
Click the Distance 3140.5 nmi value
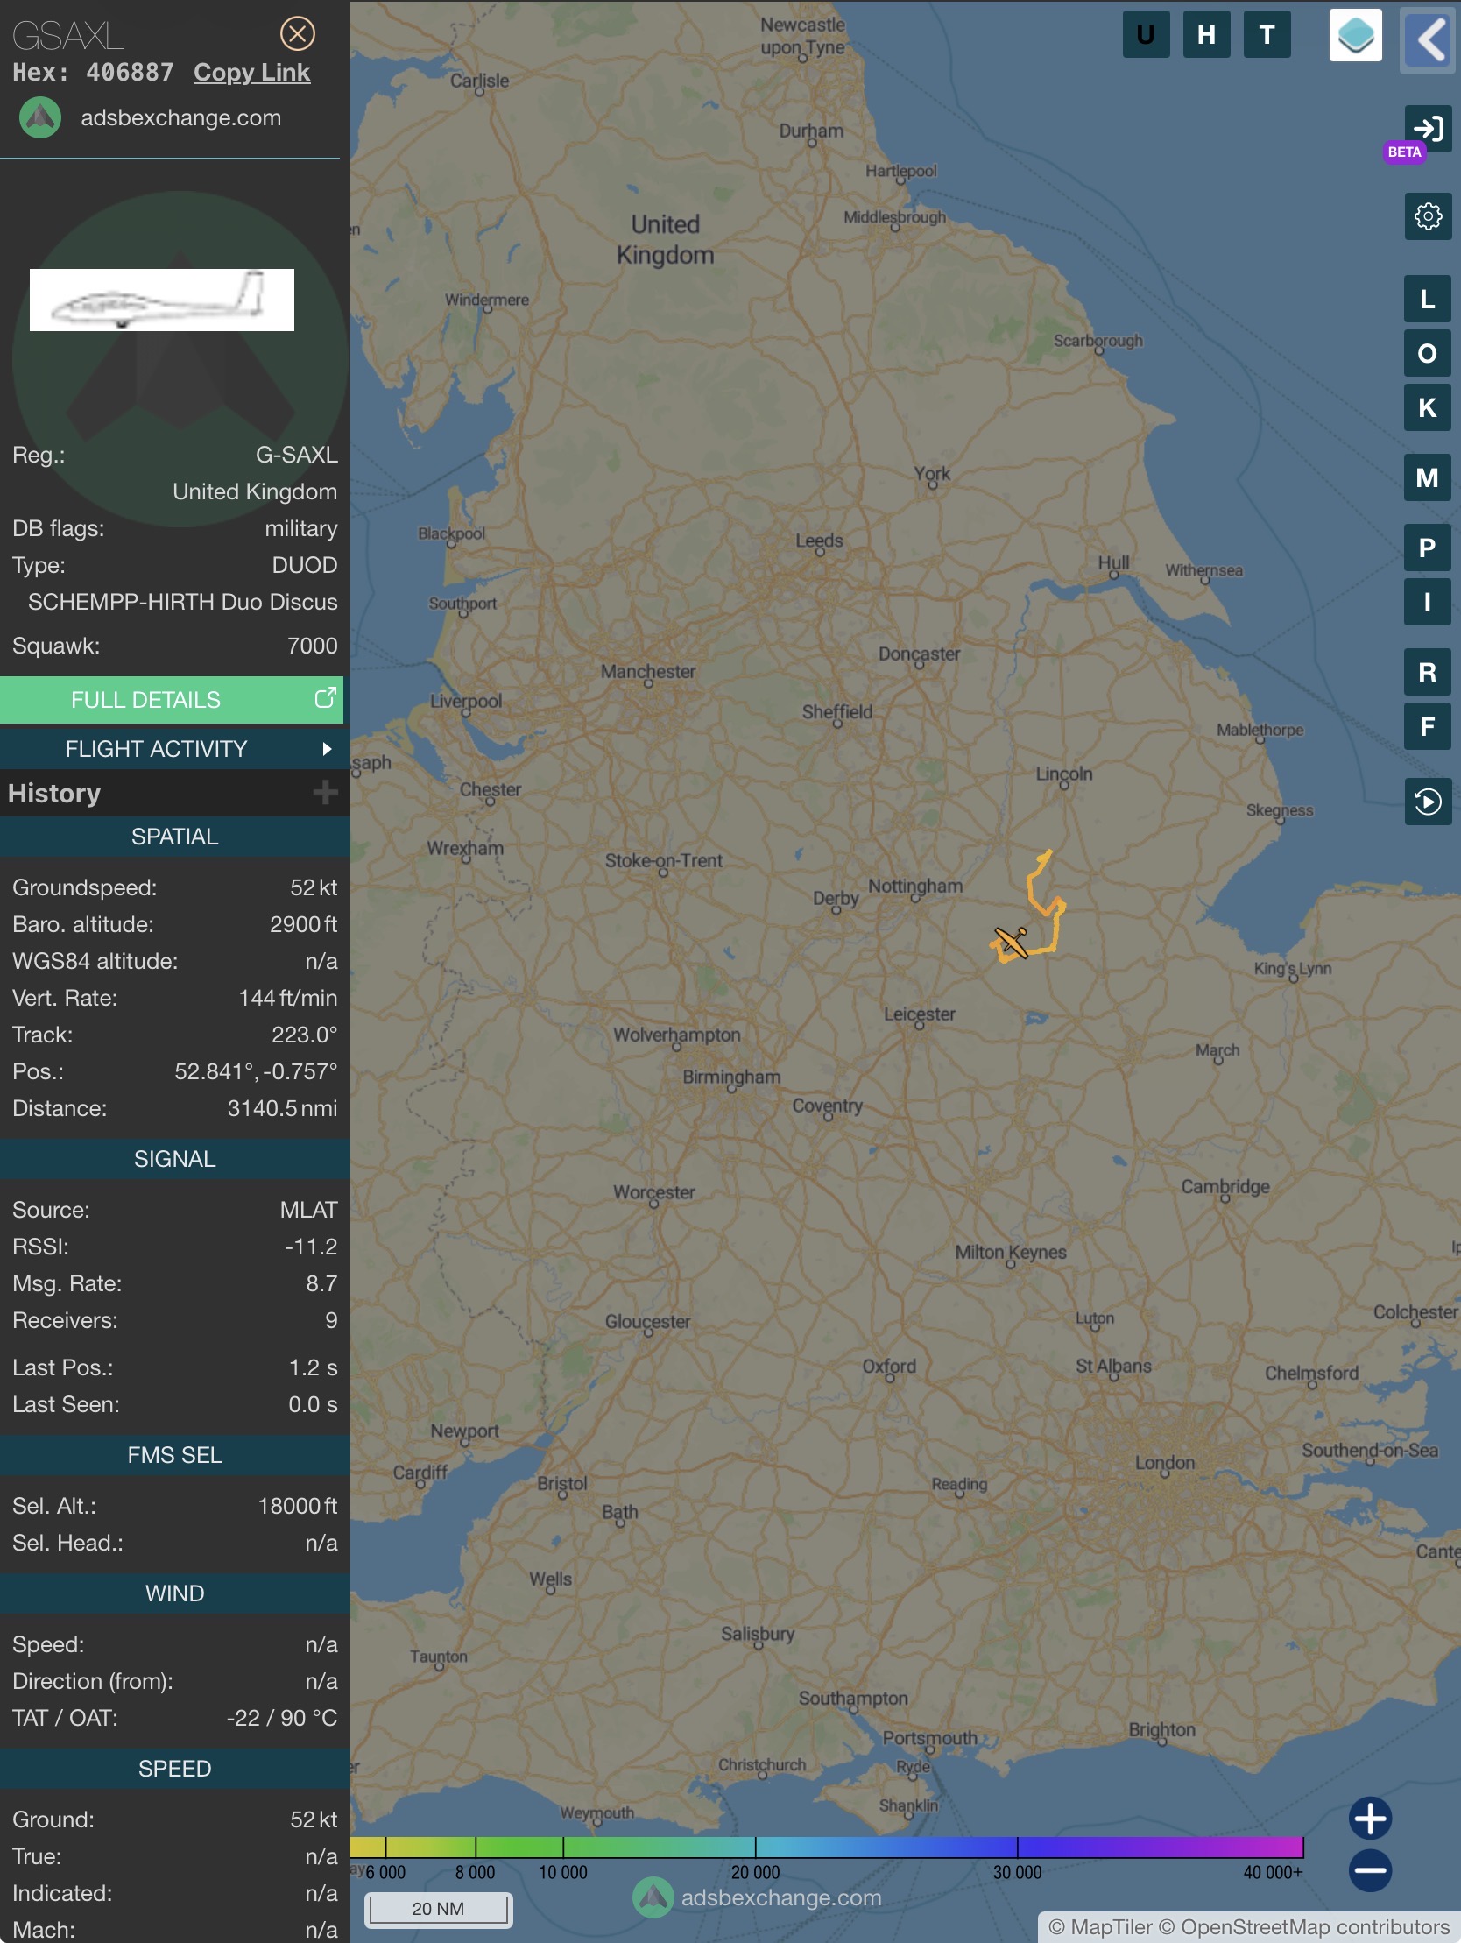pos(282,1108)
